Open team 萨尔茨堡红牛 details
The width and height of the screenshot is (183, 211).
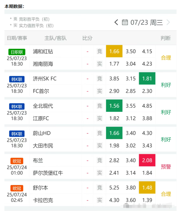(x=48, y=173)
